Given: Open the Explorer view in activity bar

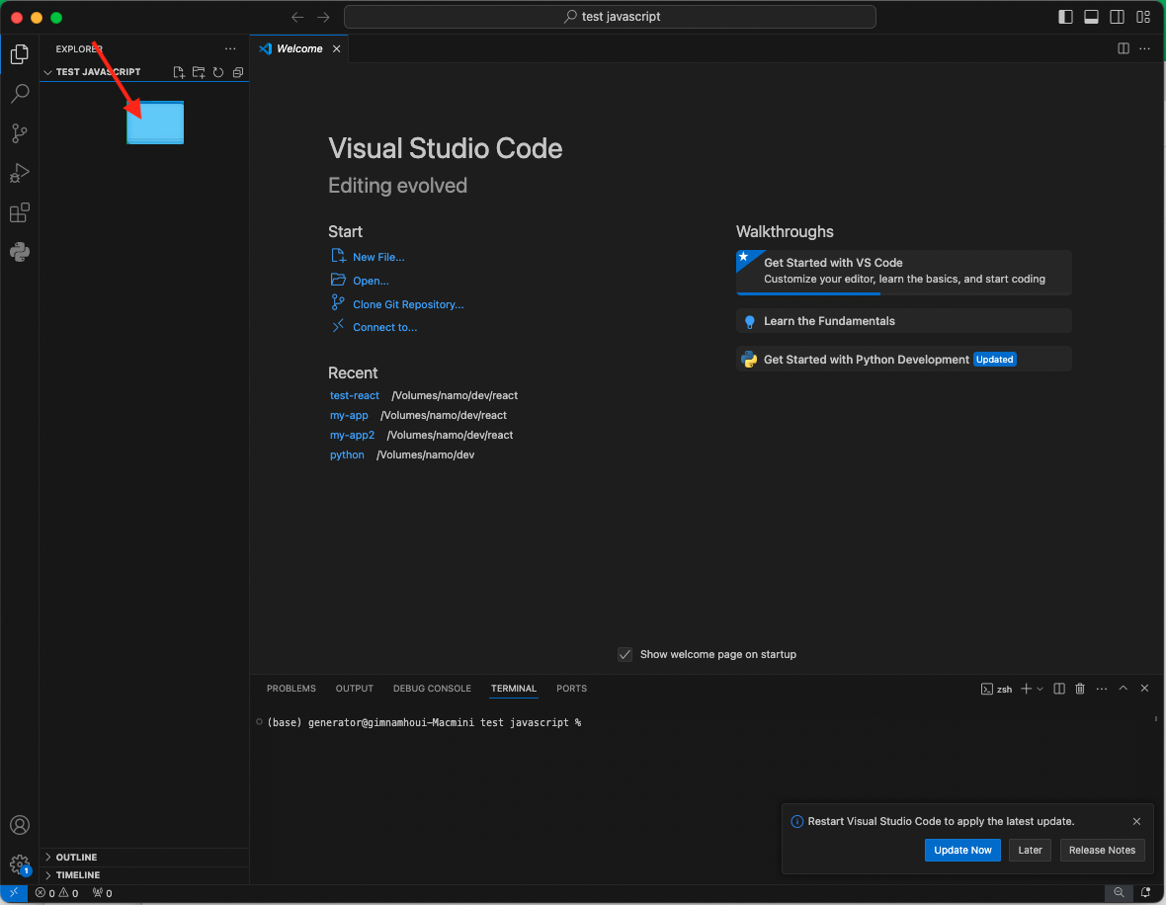Looking at the screenshot, I should (20, 54).
